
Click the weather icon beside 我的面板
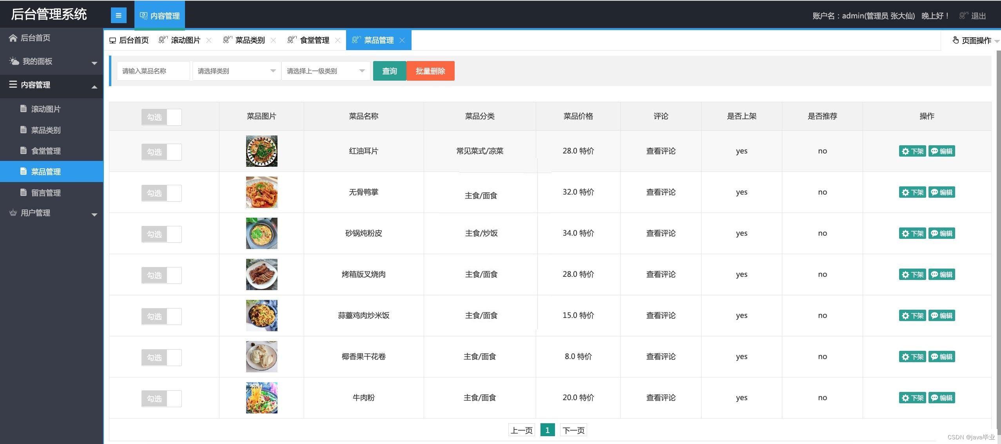(14, 61)
